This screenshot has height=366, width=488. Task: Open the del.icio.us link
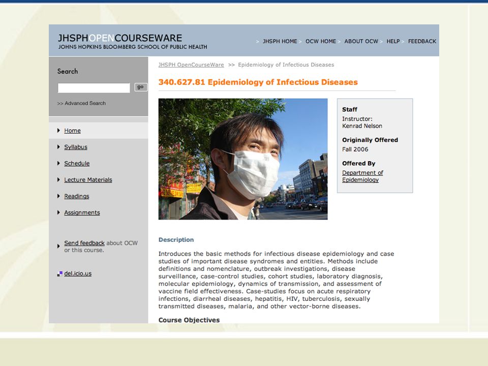click(78, 273)
